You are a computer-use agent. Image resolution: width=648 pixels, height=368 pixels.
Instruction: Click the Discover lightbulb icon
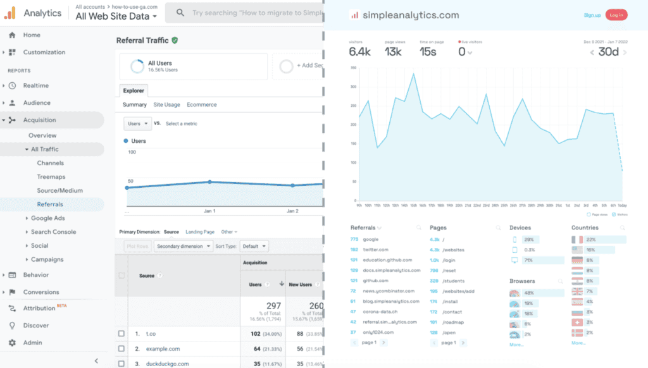pyautogui.click(x=12, y=326)
